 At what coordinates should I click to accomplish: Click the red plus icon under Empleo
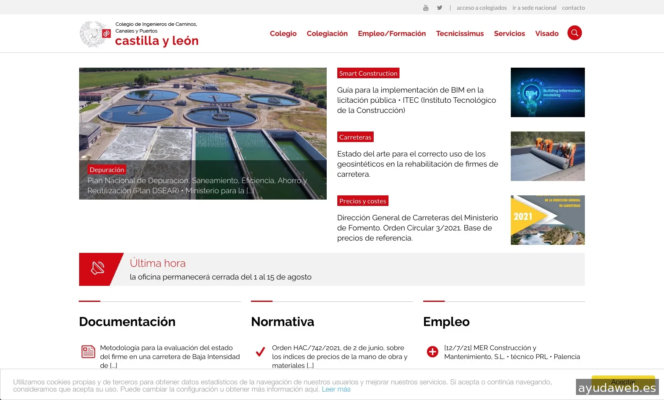click(433, 351)
